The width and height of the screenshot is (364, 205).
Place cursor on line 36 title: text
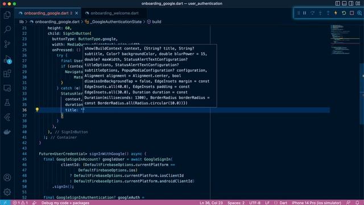pyautogui.click(x=72, y=110)
